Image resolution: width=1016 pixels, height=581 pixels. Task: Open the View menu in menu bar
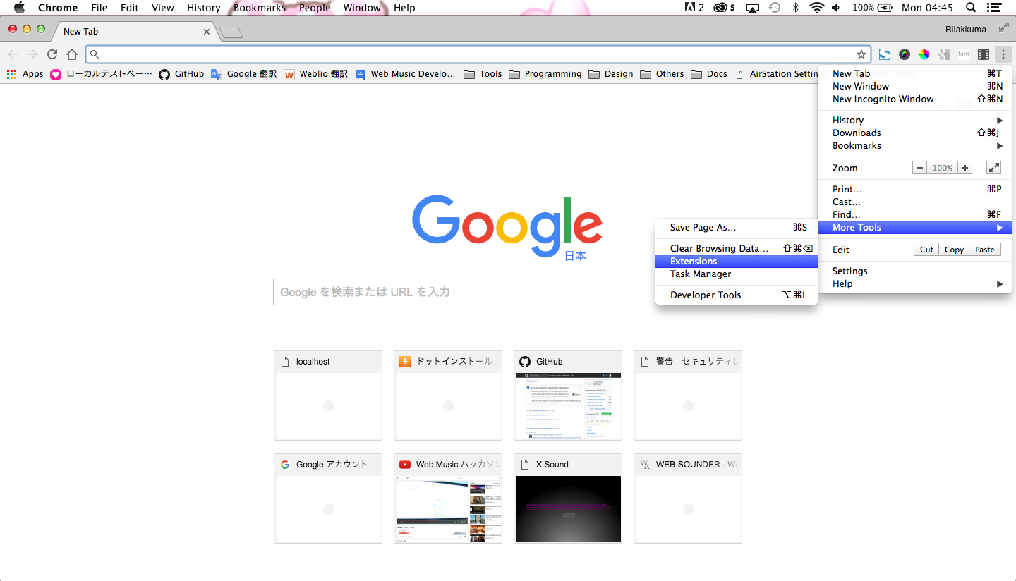click(x=162, y=8)
